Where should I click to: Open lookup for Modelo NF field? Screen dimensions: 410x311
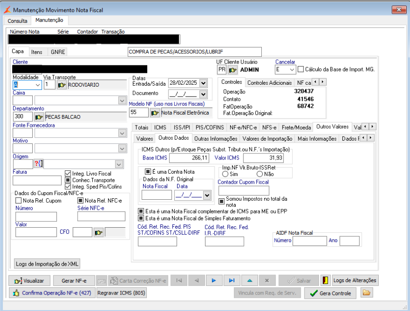click(x=155, y=113)
